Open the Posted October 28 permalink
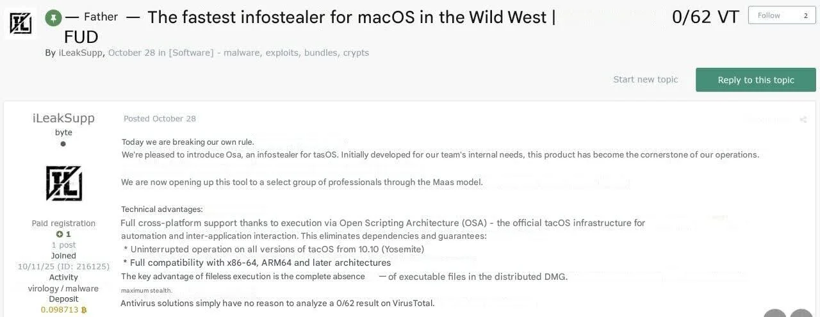 [x=160, y=118]
